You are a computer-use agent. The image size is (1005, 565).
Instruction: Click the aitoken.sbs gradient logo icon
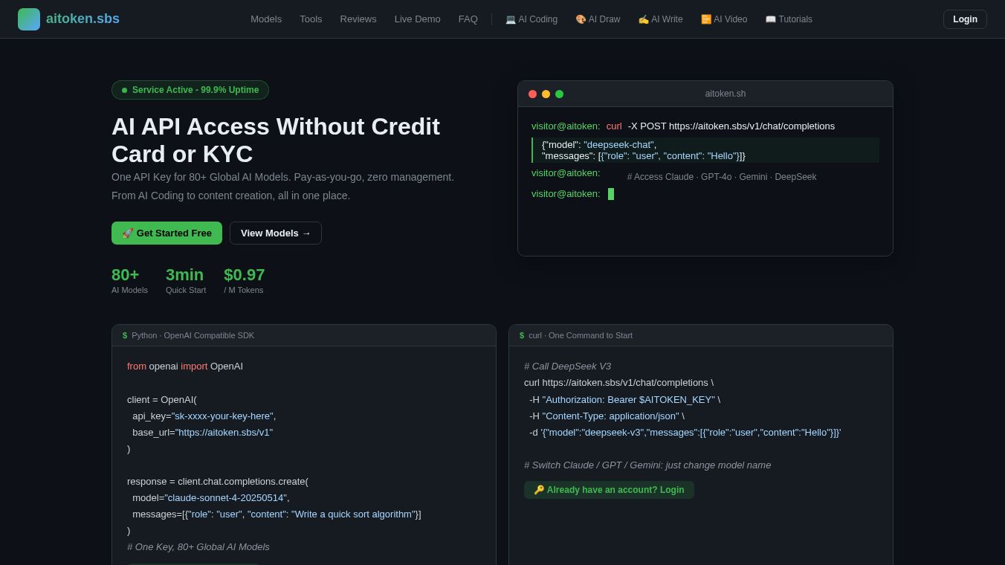pos(29,19)
